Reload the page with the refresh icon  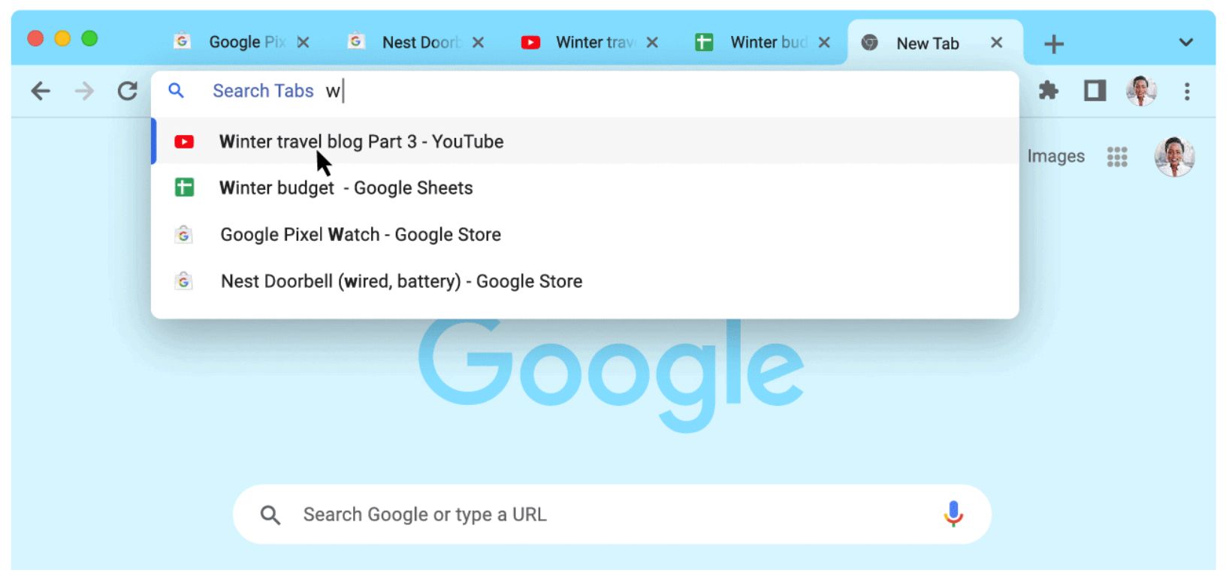(x=128, y=91)
